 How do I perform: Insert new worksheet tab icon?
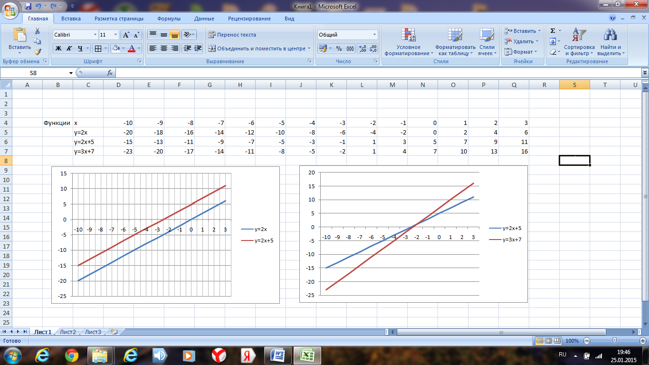114,332
